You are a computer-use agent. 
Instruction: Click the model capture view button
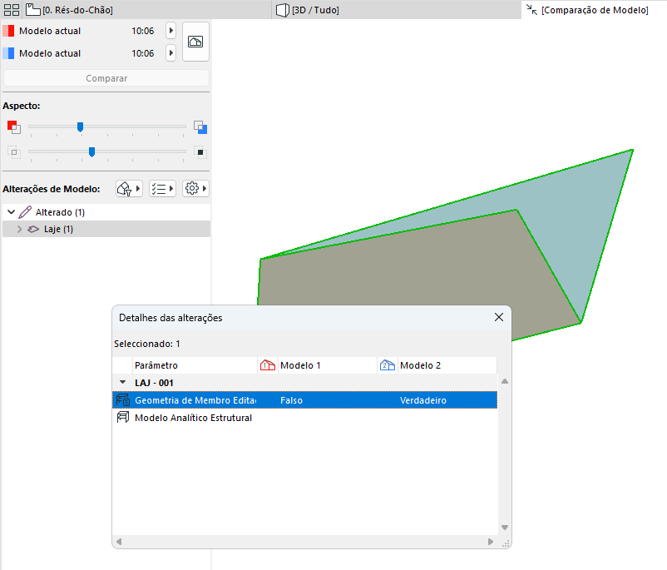pos(195,42)
